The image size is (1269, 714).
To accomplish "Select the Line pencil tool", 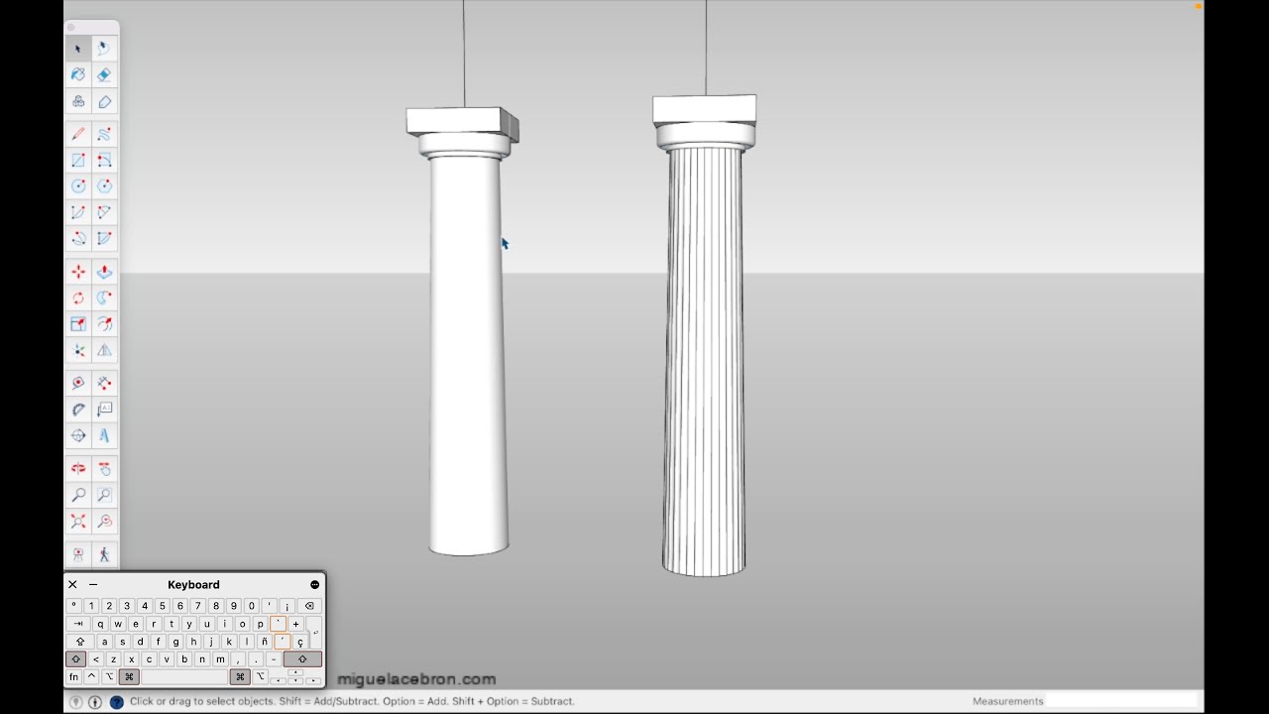I will point(78,133).
